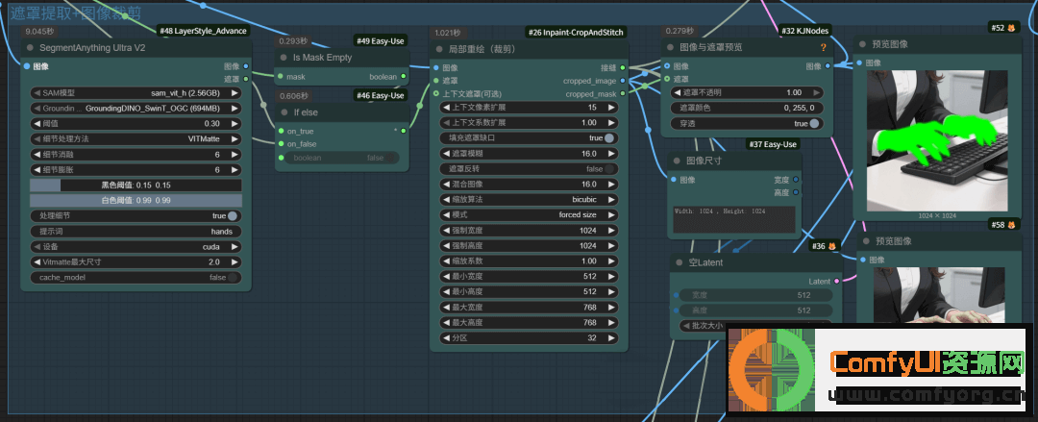The image size is (1038, 422).
Task: Open the 缩放算法 bicubic selector
Action: point(529,199)
